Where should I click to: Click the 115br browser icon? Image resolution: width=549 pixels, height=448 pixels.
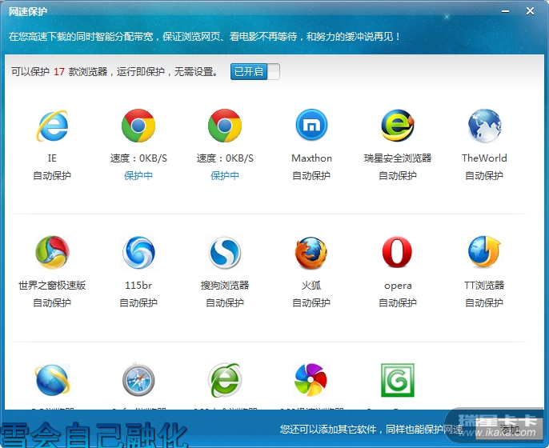pos(138,252)
